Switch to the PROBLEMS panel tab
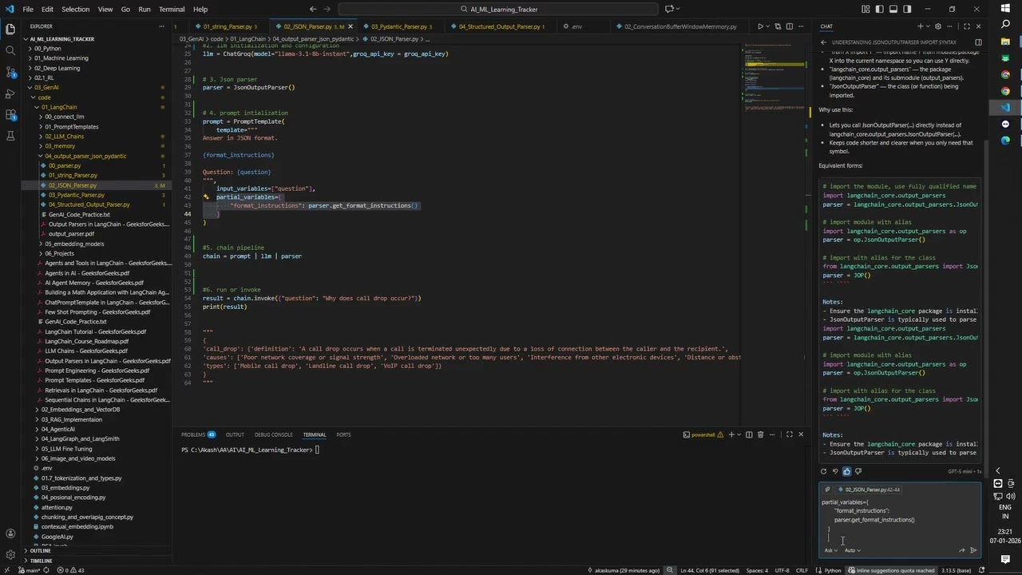This screenshot has width=1022, height=575. 198,434
